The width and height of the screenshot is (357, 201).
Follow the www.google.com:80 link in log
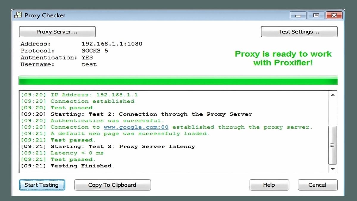pyautogui.click(x=136, y=127)
